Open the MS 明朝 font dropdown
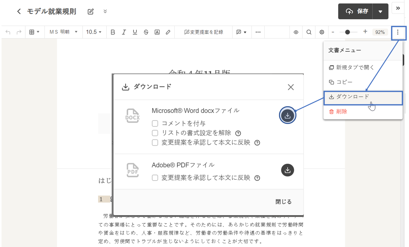This screenshot has height=247, width=409. click(x=63, y=32)
